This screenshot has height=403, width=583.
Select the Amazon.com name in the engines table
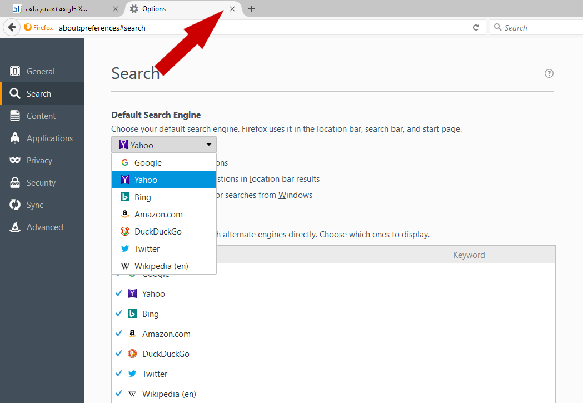(166, 334)
